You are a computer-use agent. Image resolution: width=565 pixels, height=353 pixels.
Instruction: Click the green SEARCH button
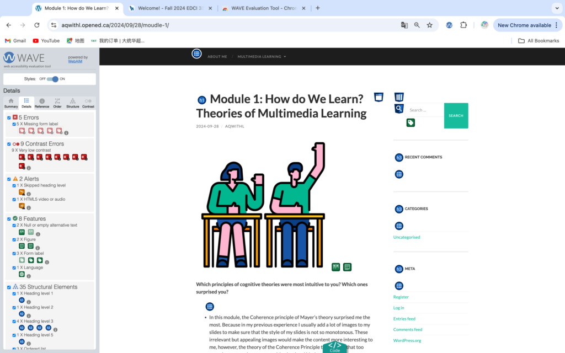pyautogui.click(x=456, y=116)
